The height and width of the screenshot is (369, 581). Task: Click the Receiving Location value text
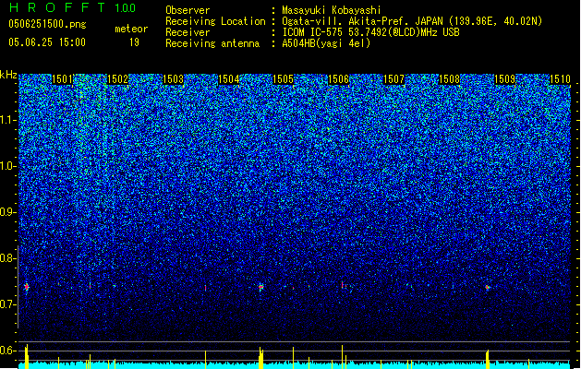pyautogui.click(x=412, y=21)
